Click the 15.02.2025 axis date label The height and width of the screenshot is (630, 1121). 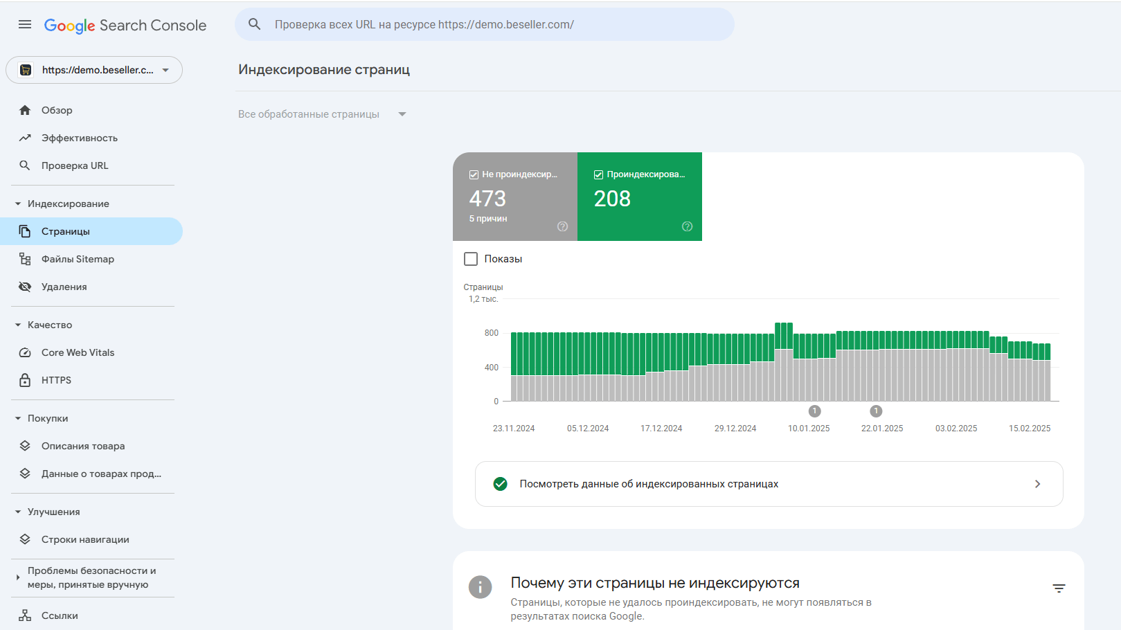pyautogui.click(x=1030, y=429)
